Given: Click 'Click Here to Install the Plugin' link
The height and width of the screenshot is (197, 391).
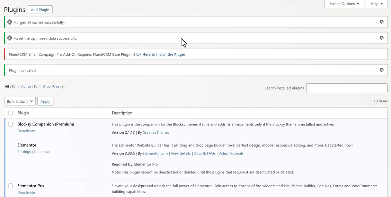Looking at the screenshot, I should [159, 54].
